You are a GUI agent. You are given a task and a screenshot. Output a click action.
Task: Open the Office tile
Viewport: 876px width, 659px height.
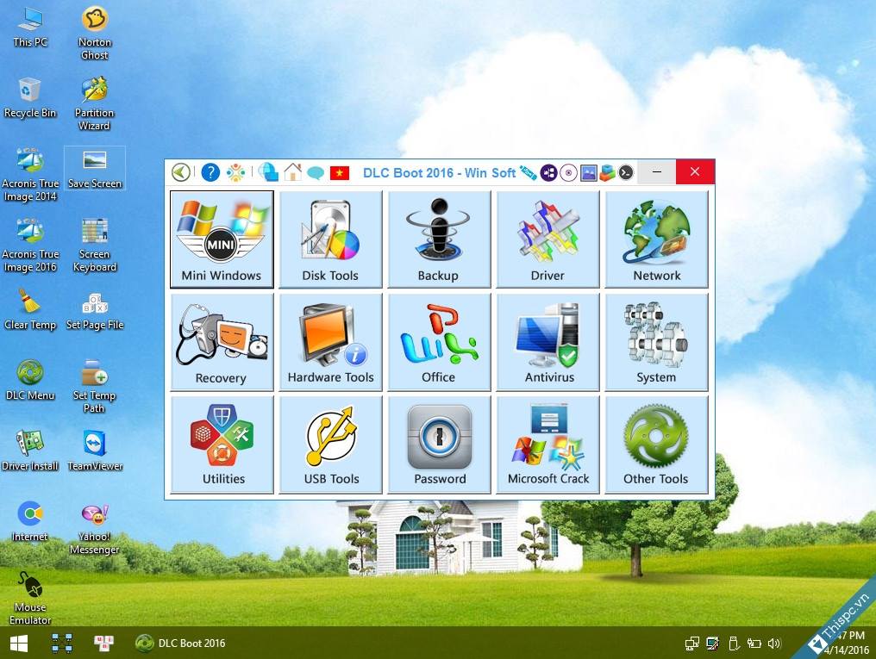[x=439, y=342]
